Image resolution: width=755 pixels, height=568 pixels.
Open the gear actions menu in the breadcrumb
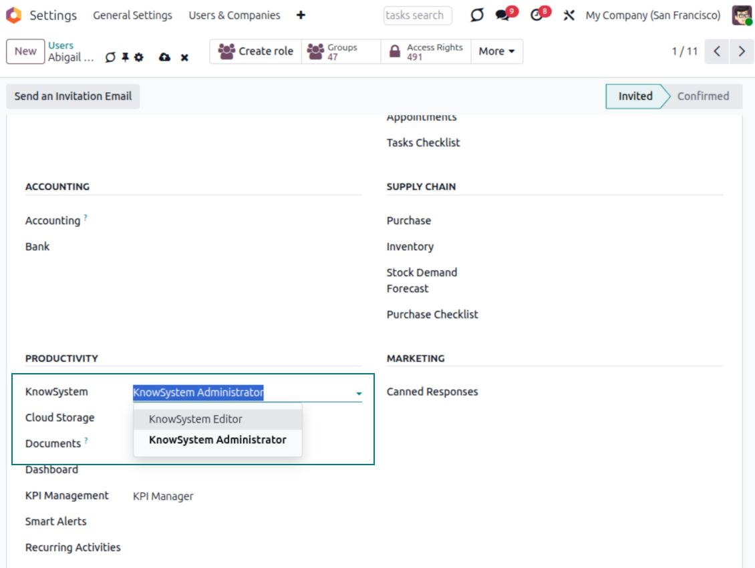pos(139,57)
